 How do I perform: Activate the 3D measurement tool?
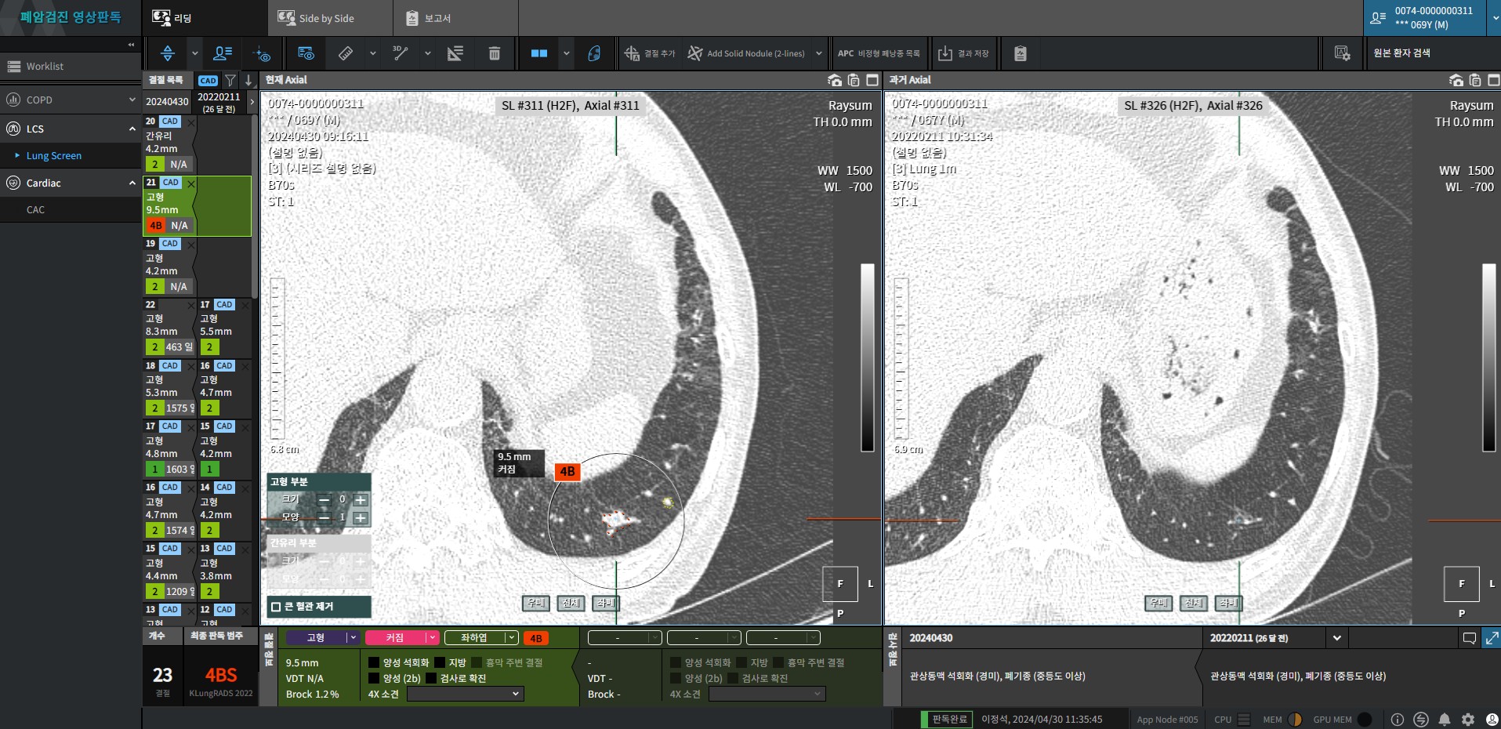coord(401,53)
